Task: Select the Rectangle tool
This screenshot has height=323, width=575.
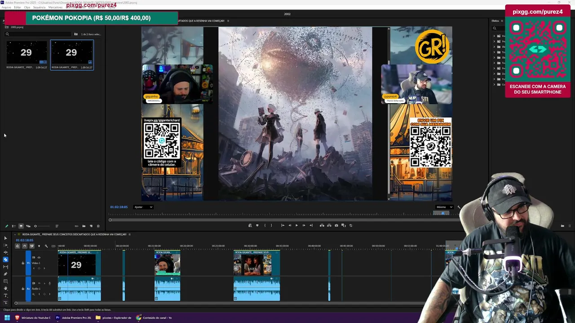Action: point(6,281)
